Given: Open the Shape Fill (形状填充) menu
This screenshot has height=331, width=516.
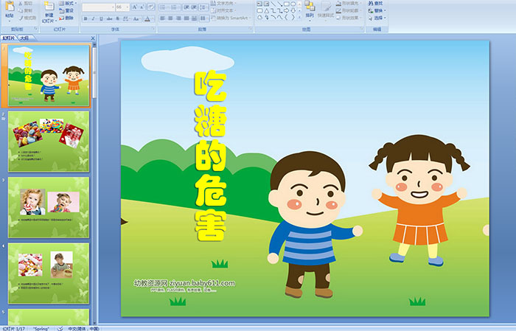Looking at the screenshot, I should pyautogui.click(x=350, y=3).
